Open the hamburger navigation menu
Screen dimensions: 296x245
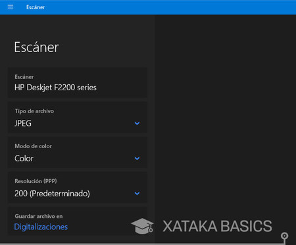coord(11,7)
